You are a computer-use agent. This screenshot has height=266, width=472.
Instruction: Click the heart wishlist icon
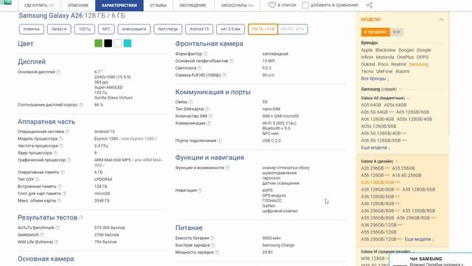click(272, 5)
